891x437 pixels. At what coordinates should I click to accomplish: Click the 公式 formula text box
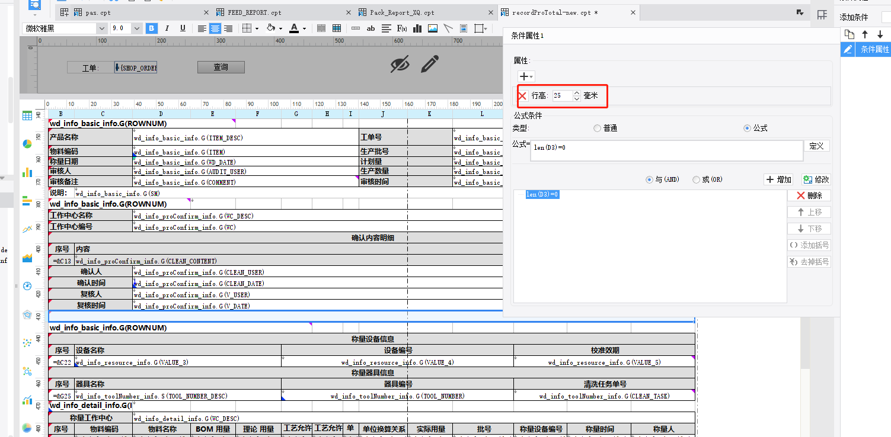pos(666,151)
